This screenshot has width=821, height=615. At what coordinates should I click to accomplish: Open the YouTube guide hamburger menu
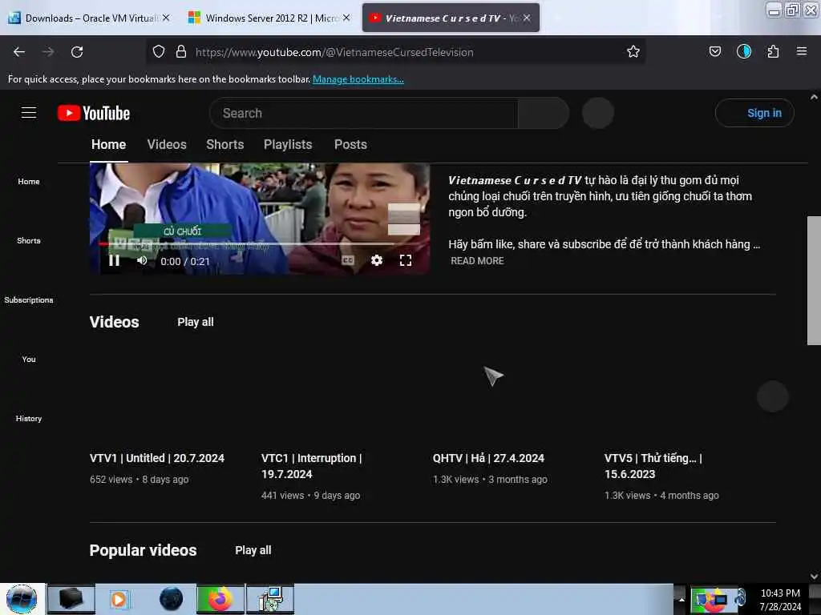29,112
